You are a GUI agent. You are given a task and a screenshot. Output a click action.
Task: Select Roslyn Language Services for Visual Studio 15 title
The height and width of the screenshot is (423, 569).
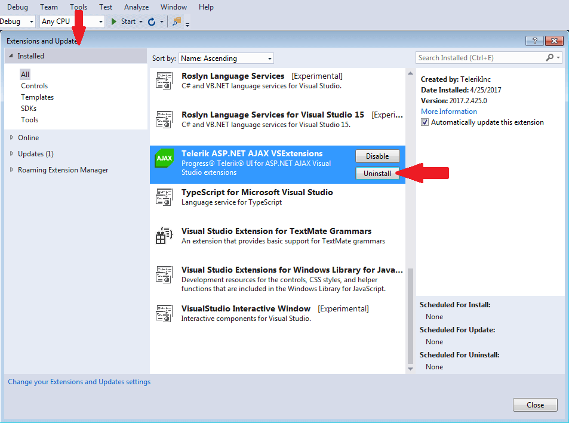pyautogui.click(x=273, y=115)
